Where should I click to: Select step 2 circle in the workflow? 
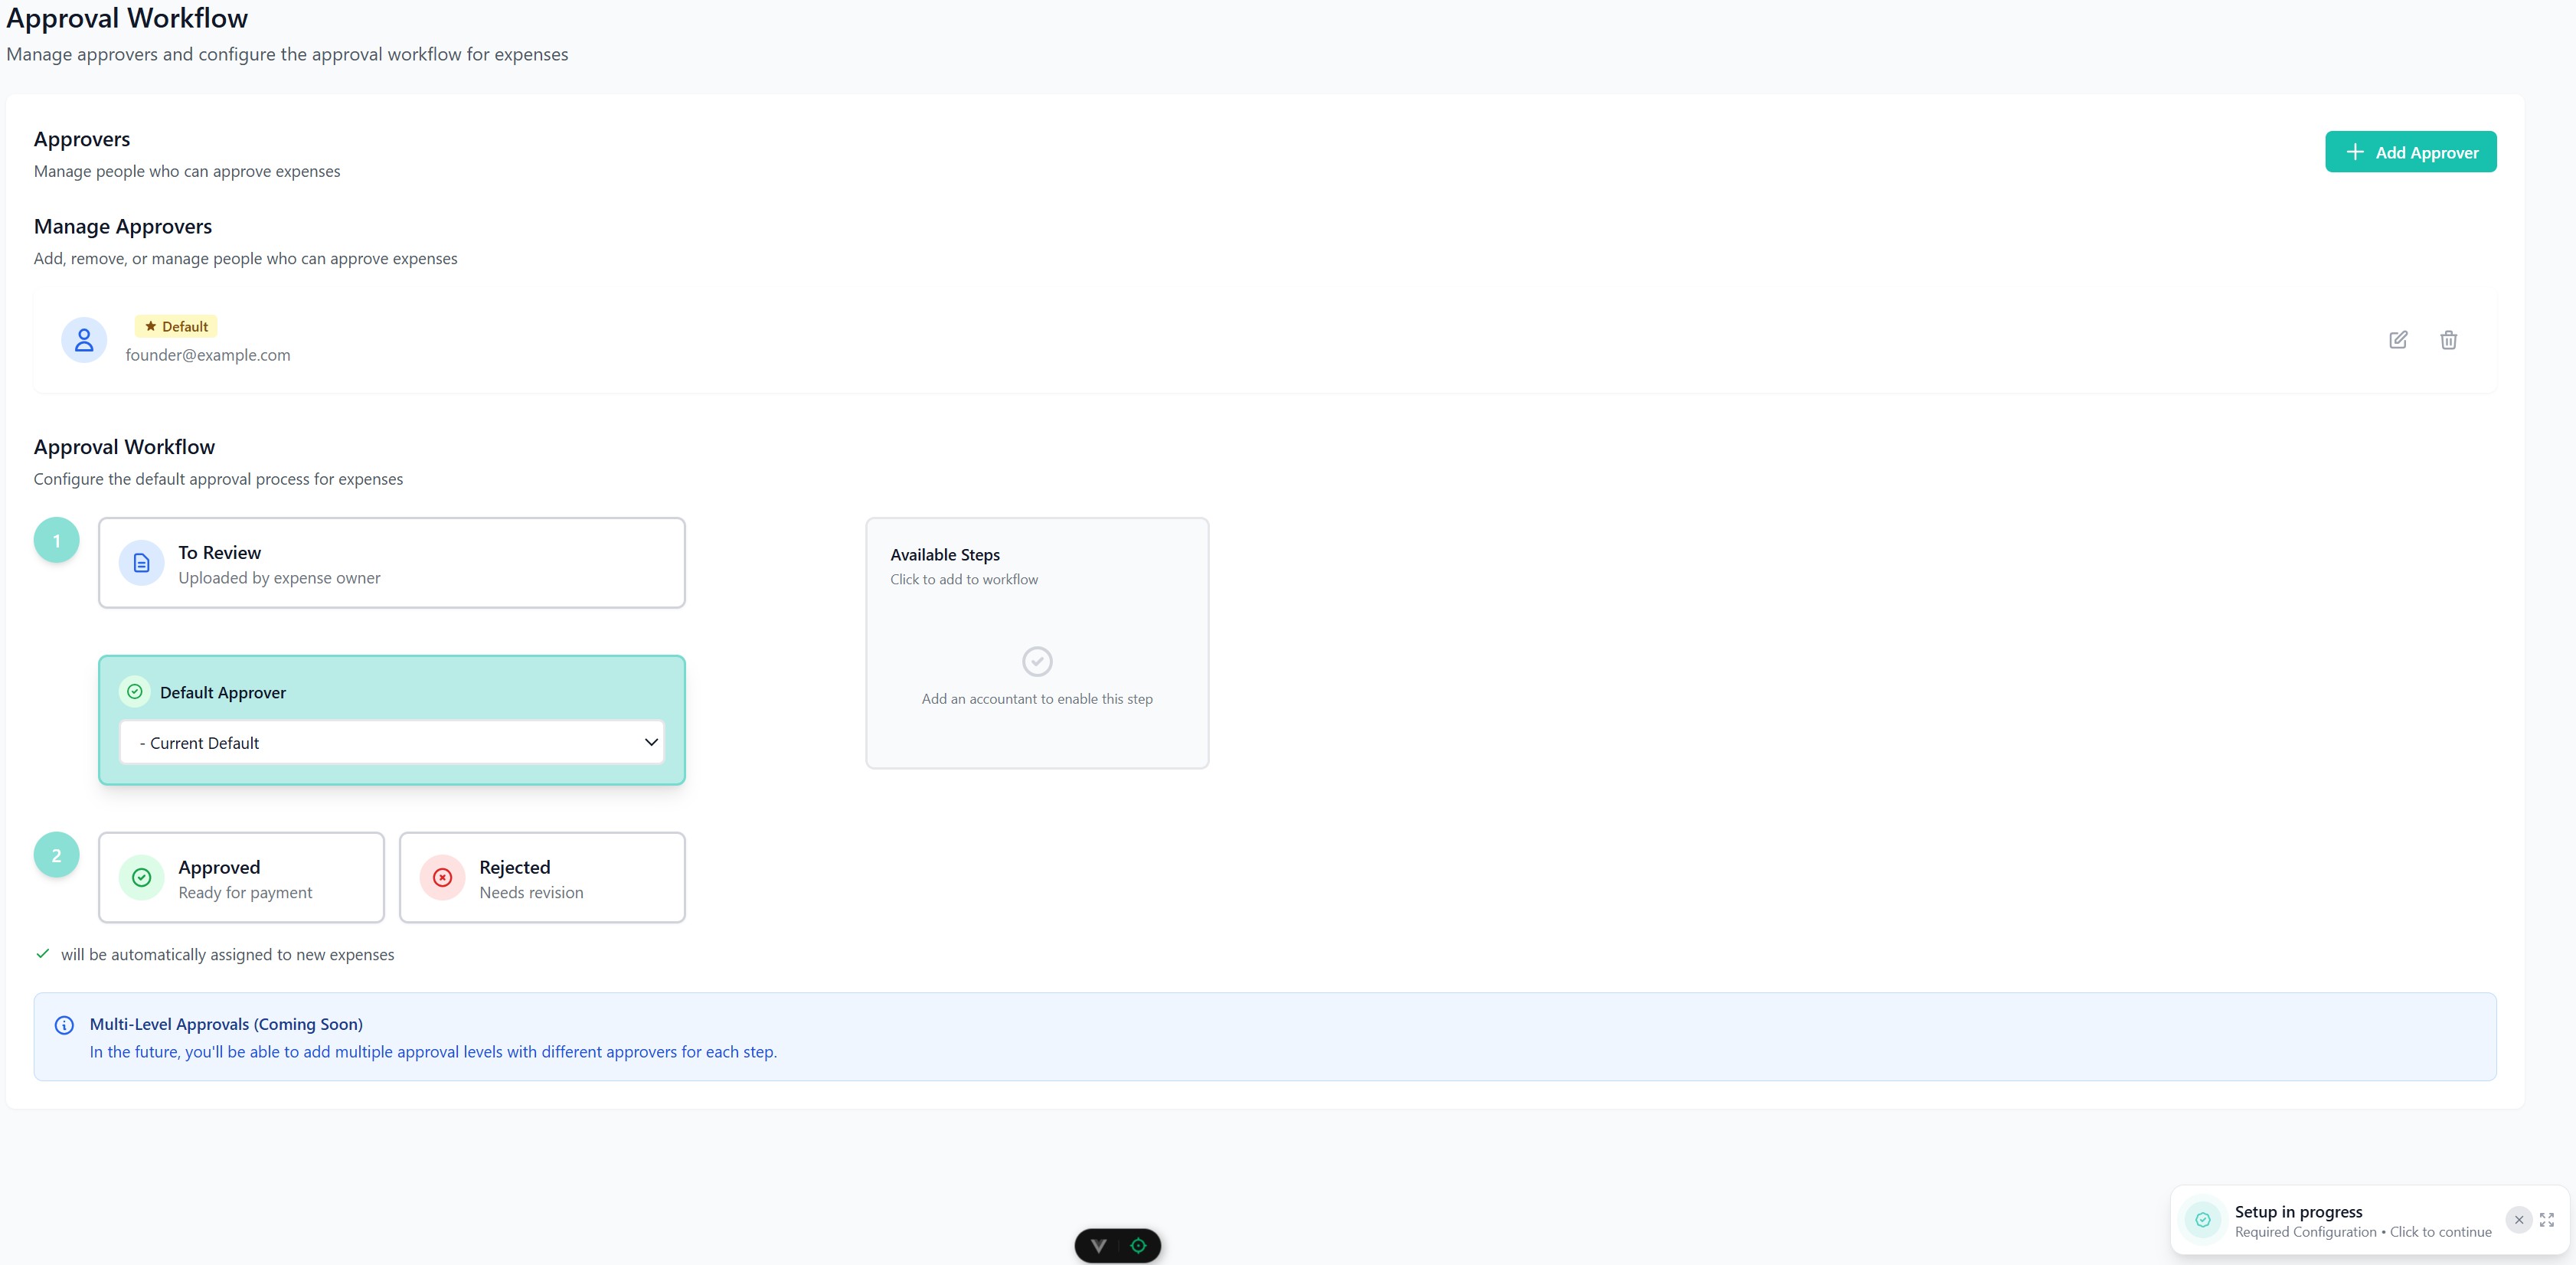tap(56, 855)
